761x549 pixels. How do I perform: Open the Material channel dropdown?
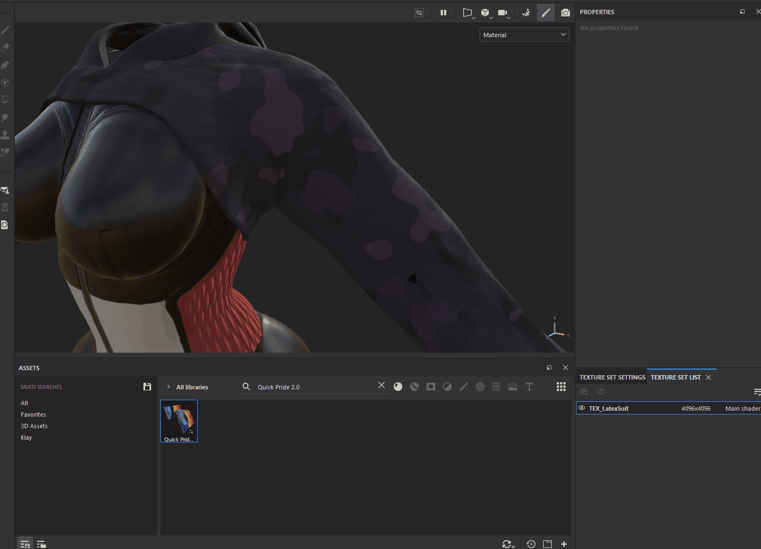(524, 35)
